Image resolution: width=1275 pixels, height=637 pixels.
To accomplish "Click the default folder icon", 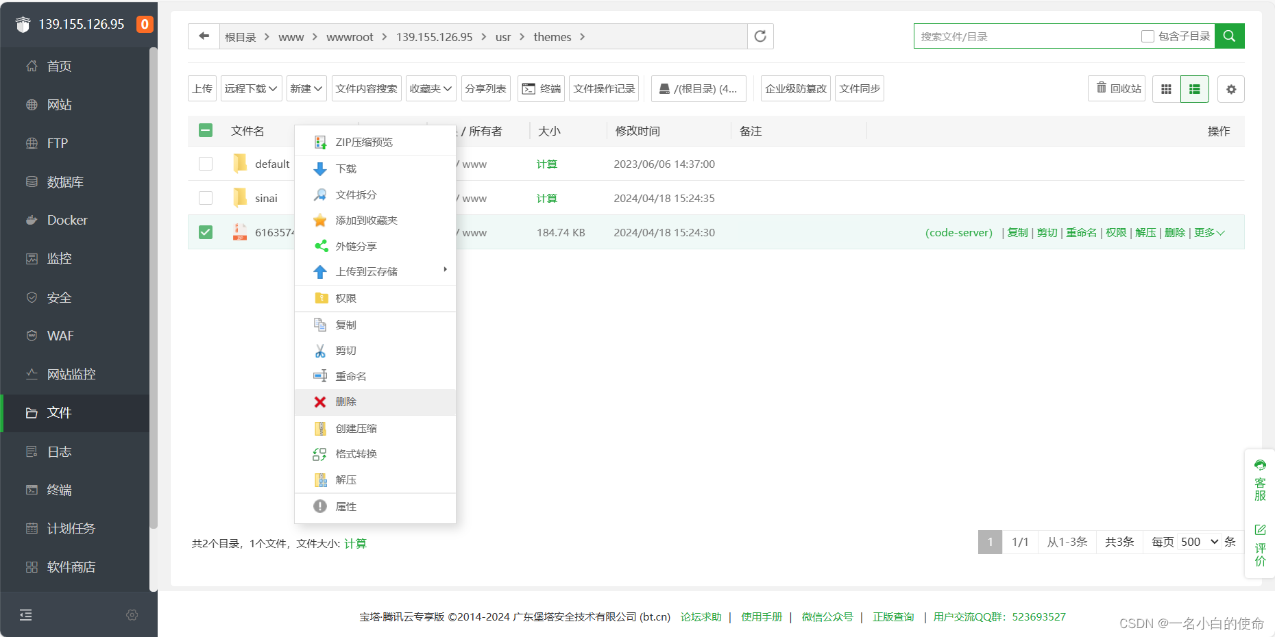I will 240,163.
